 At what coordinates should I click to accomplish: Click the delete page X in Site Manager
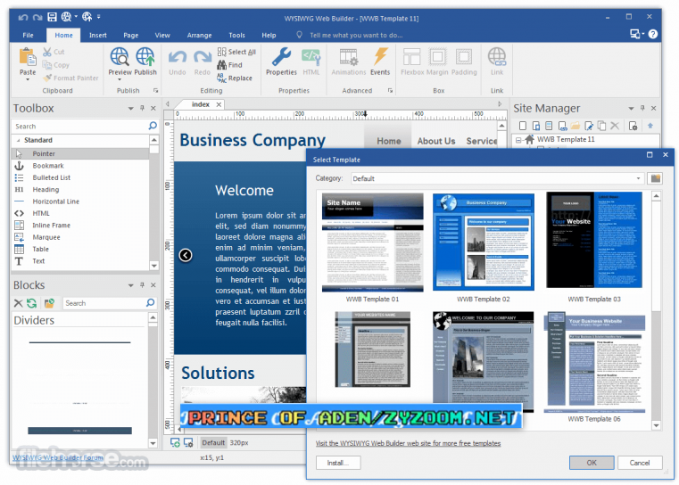coord(615,126)
